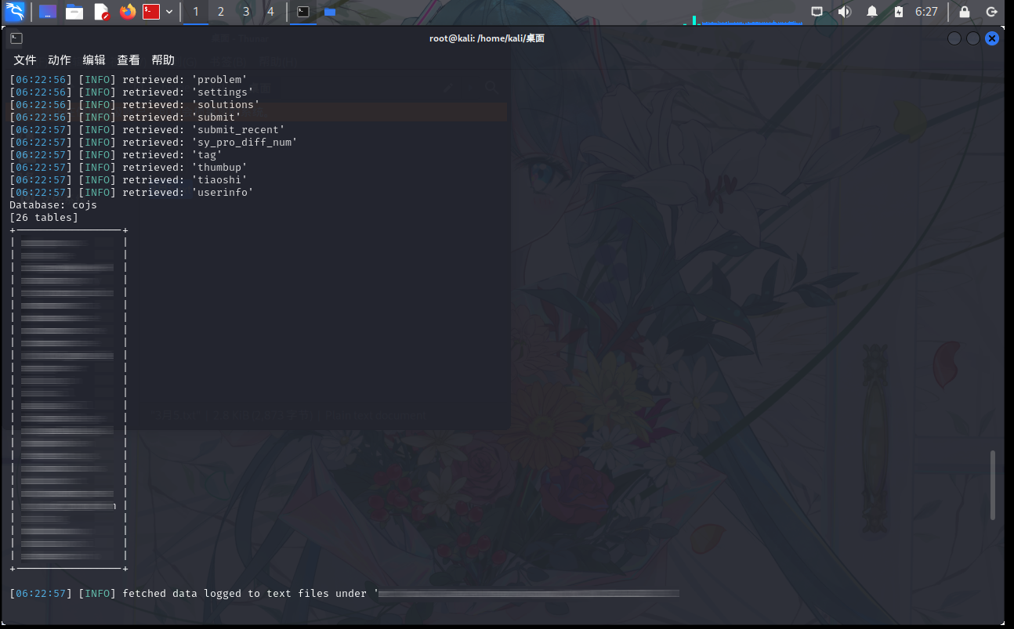Minimize the terminal window
The image size is (1014, 629).
[x=954, y=38]
